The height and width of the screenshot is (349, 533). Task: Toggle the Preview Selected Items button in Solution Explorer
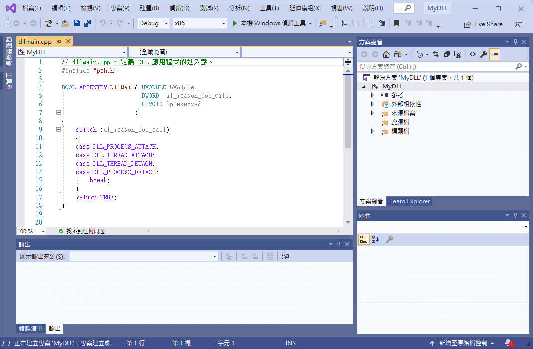[x=495, y=54]
